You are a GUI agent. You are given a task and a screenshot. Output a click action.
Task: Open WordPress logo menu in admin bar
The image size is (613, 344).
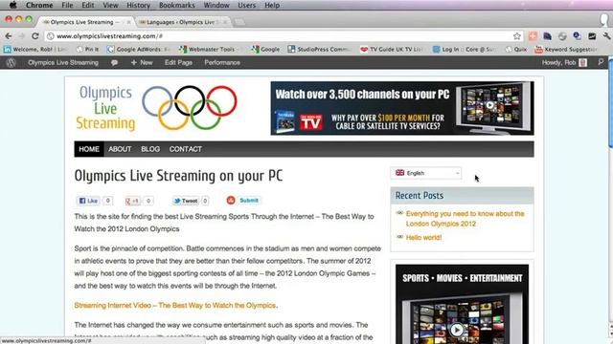coord(11,62)
